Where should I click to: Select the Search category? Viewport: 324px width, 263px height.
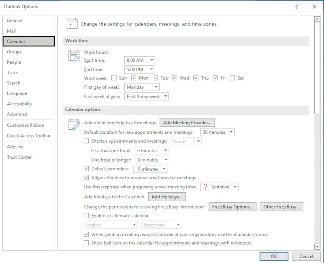29,83
